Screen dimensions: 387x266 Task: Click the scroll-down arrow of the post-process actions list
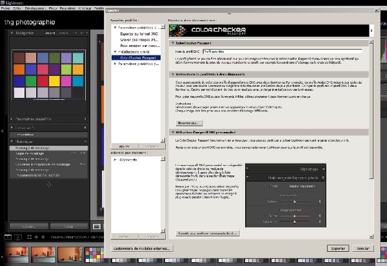[163, 231]
